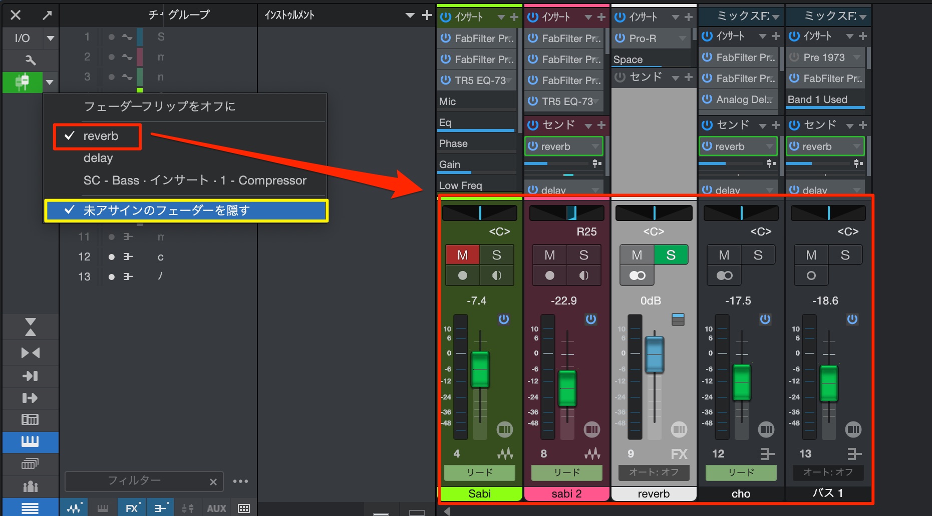Click the green fader flip icon
Screen dimensions: 932x516
click(x=23, y=81)
